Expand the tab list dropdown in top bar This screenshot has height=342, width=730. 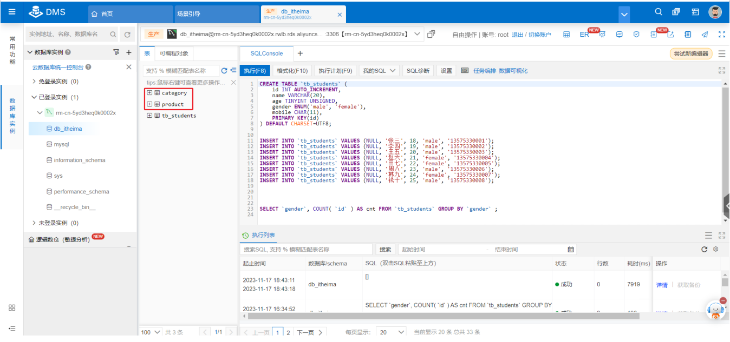point(624,14)
